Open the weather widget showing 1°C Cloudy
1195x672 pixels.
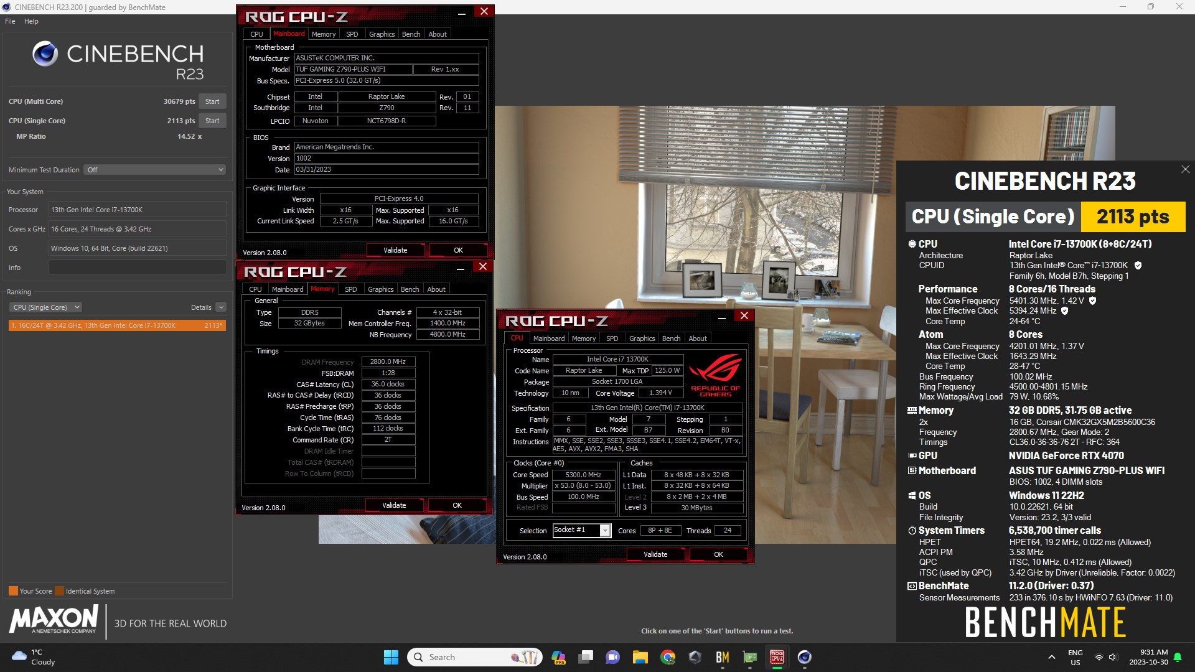pyautogui.click(x=34, y=657)
